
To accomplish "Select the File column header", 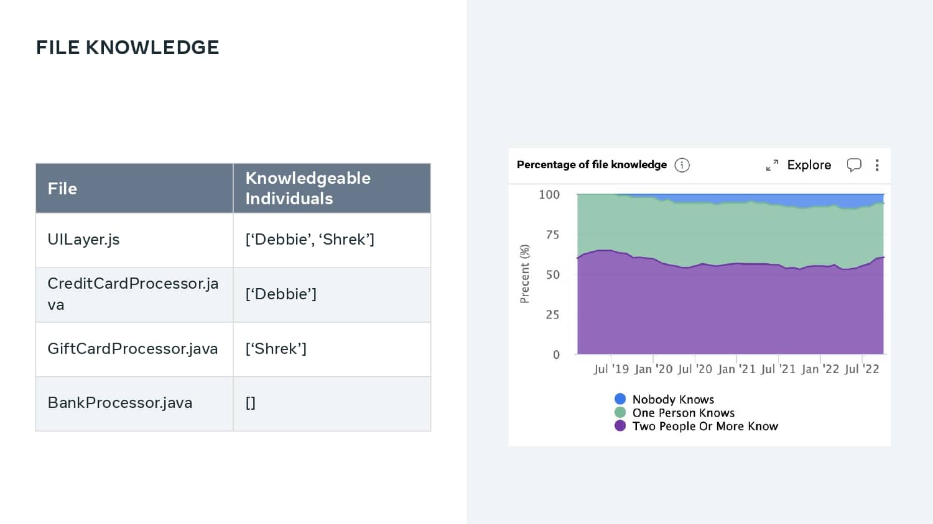I will [x=134, y=189].
